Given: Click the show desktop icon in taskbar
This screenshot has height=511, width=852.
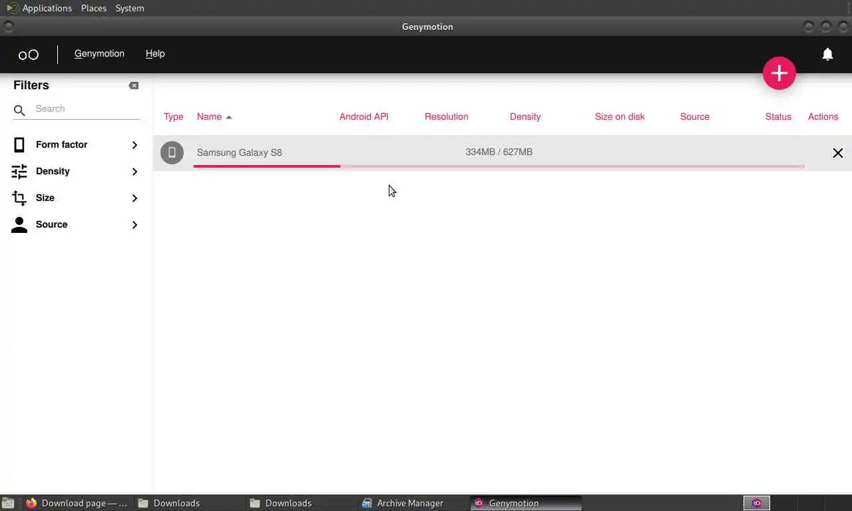Looking at the screenshot, I should (x=8, y=503).
